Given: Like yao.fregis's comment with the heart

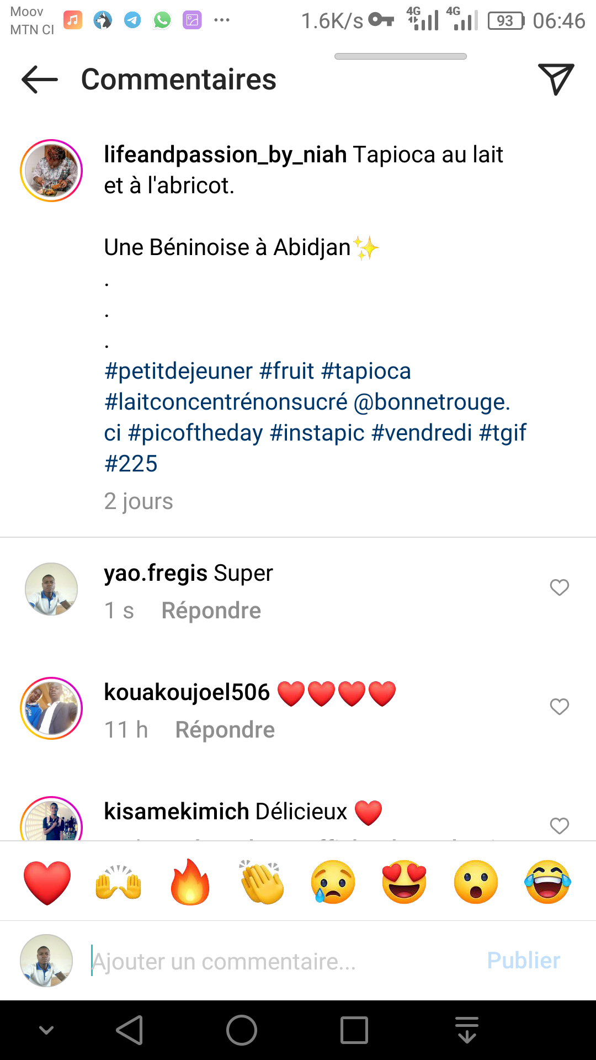Looking at the screenshot, I should click(x=559, y=587).
